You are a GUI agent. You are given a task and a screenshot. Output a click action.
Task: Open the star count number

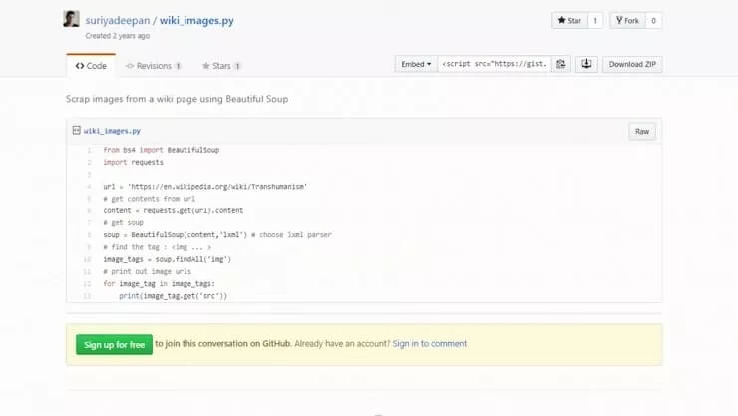[596, 20]
